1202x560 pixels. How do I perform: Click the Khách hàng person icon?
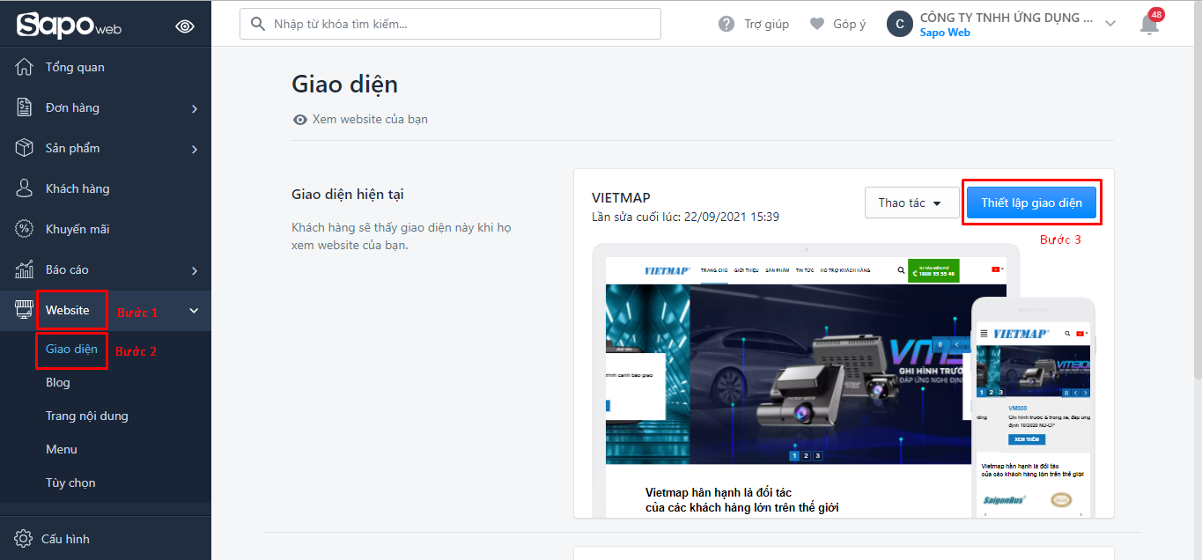pos(25,188)
